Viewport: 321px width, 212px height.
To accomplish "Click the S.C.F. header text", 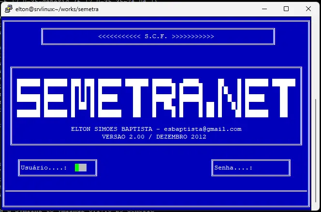I will 156,36.
